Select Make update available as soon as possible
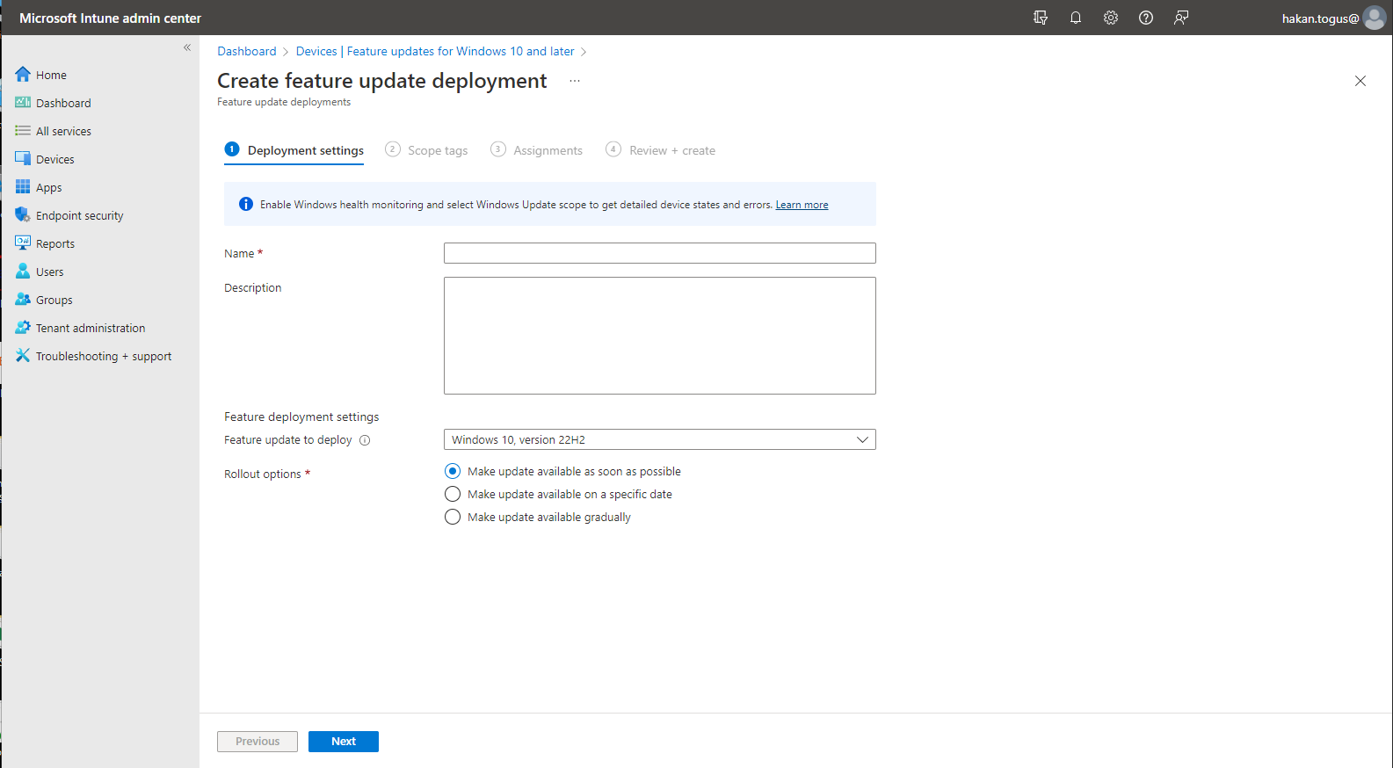The width and height of the screenshot is (1393, 768). tap(453, 472)
